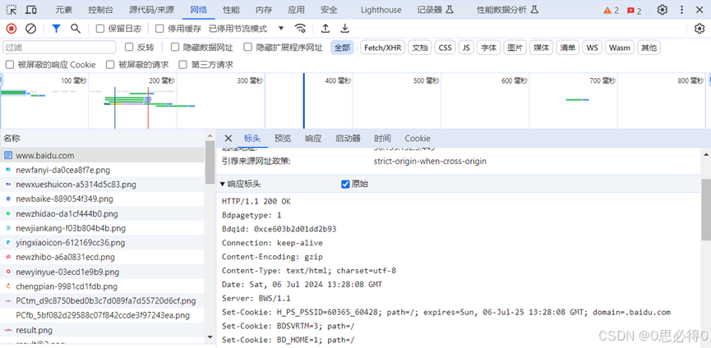Open the Application (应用) tab
Screen dimensions: 711x348
(x=296, y=10)
